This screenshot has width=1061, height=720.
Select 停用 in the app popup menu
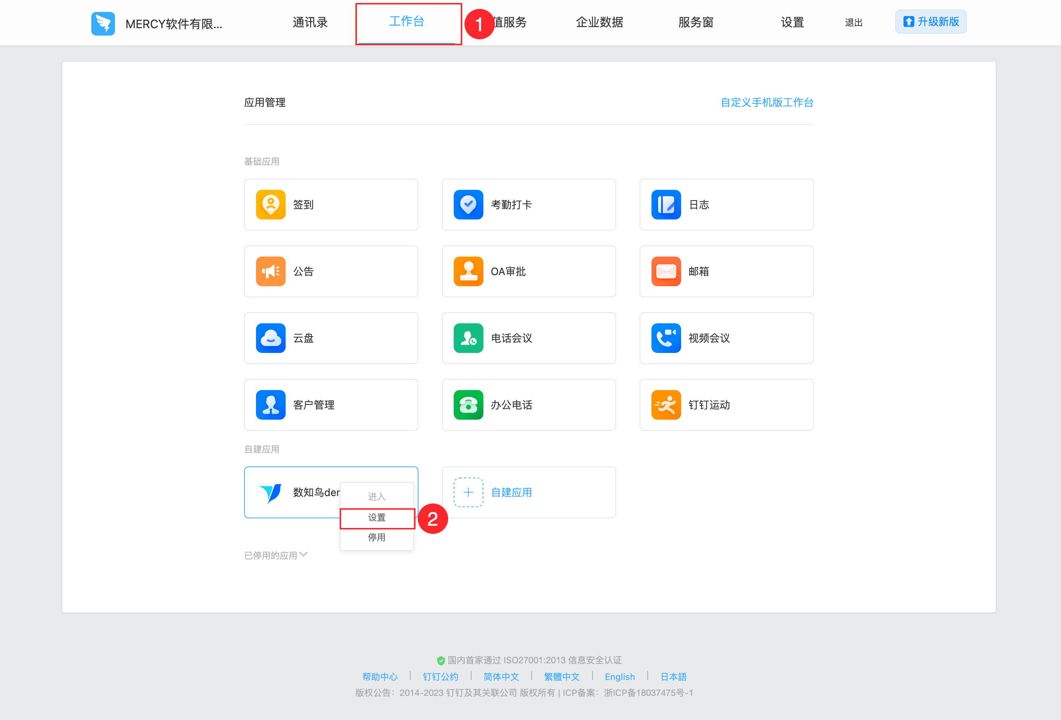[x=377, y=538]
